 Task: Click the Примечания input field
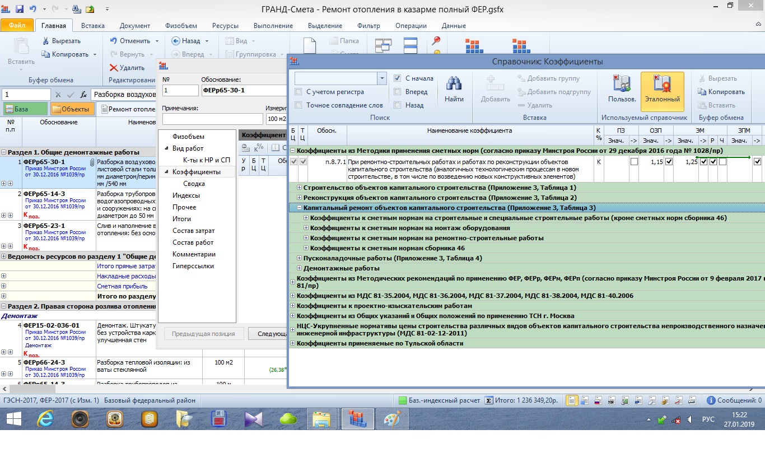tap(212, 119)
